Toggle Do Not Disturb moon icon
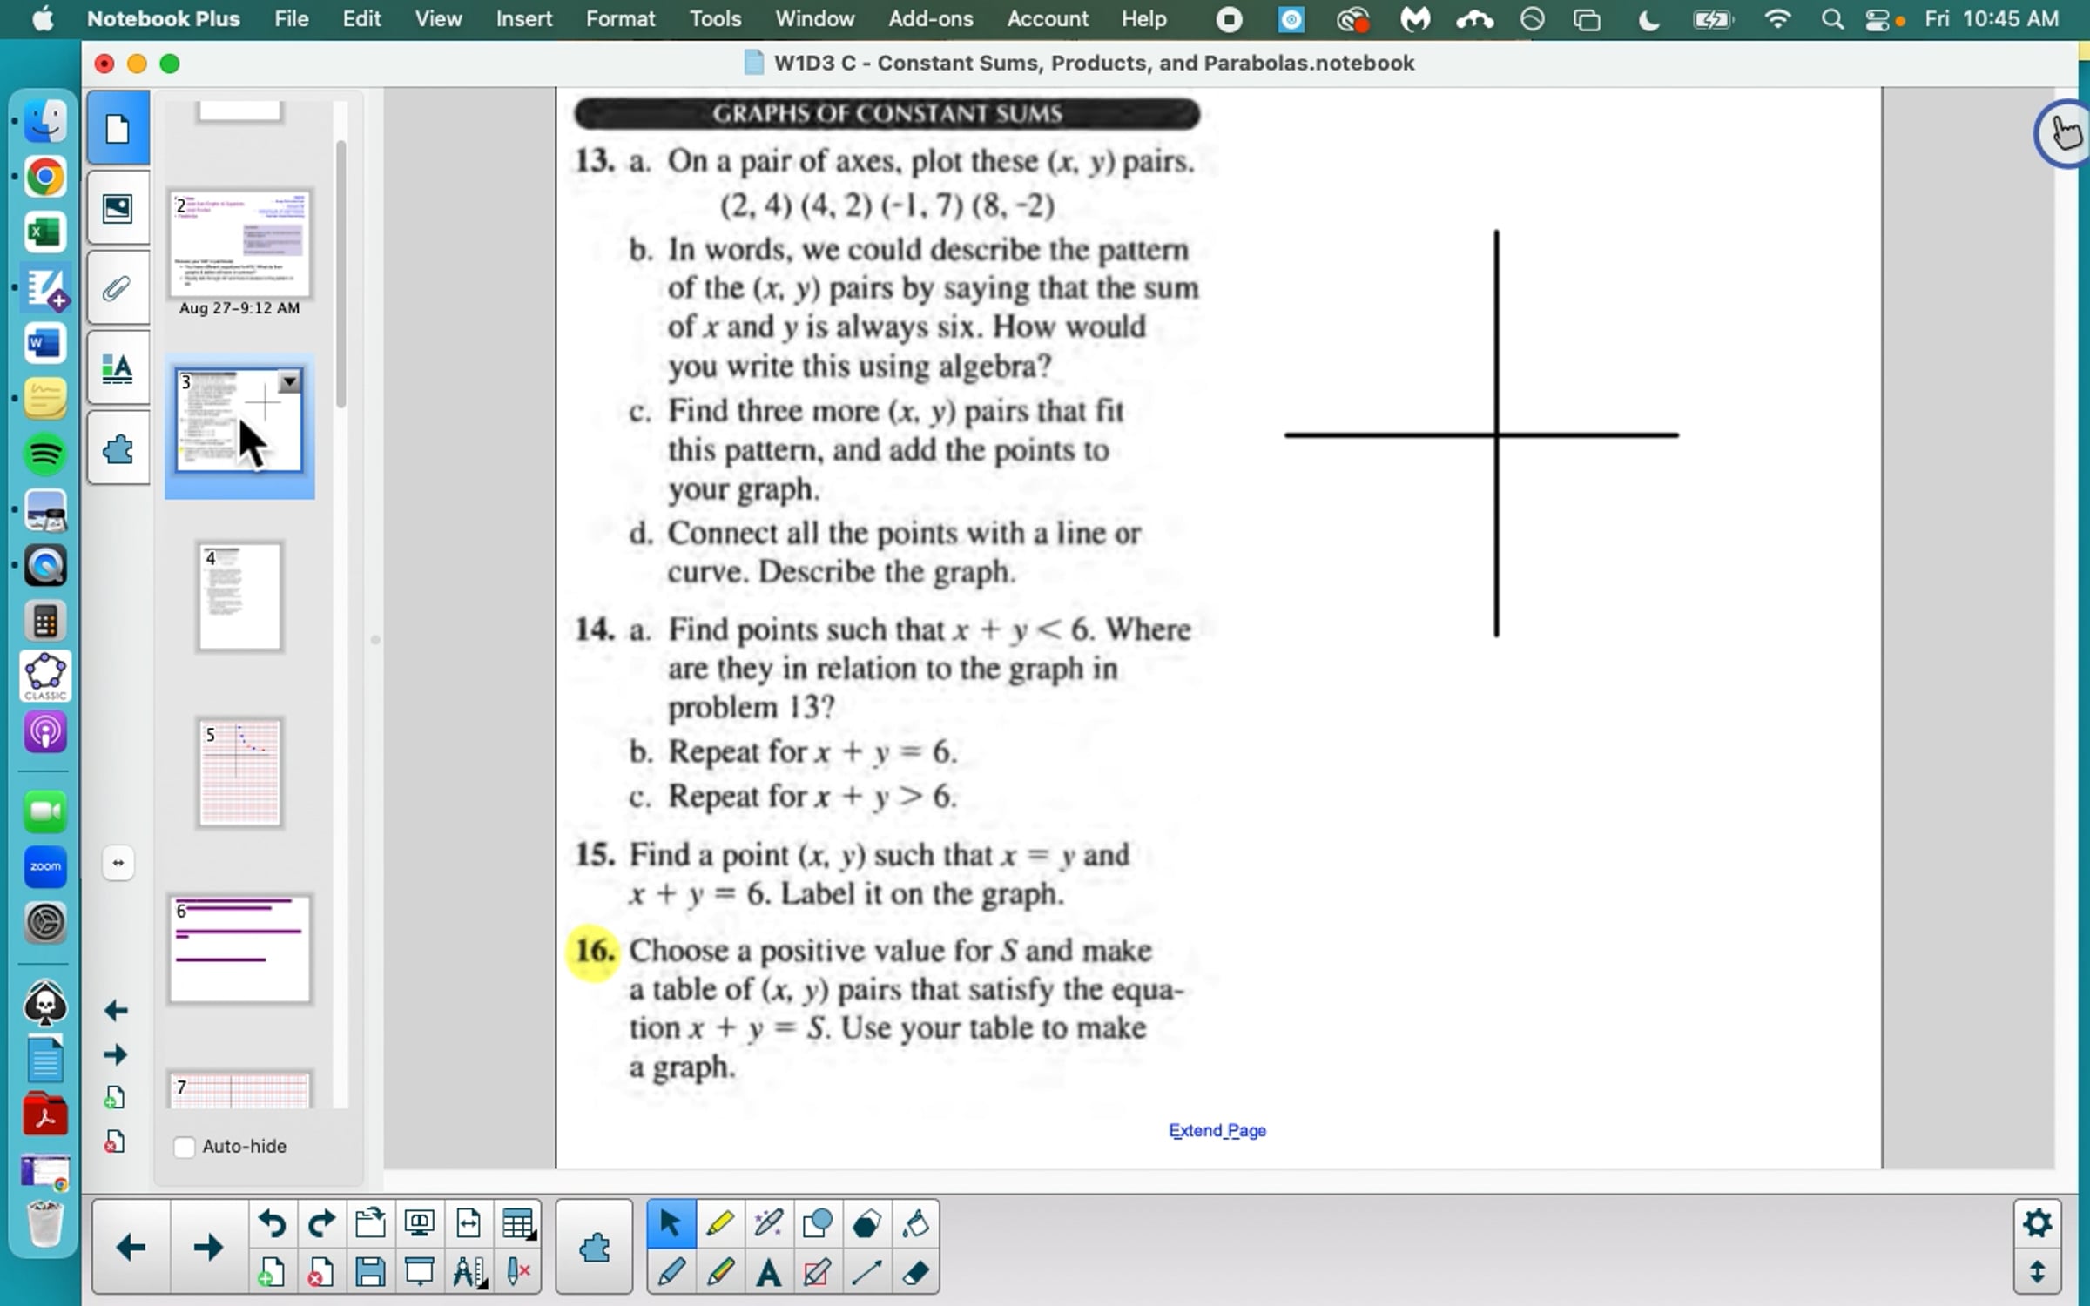2090x1306 pixels. 1648,19
